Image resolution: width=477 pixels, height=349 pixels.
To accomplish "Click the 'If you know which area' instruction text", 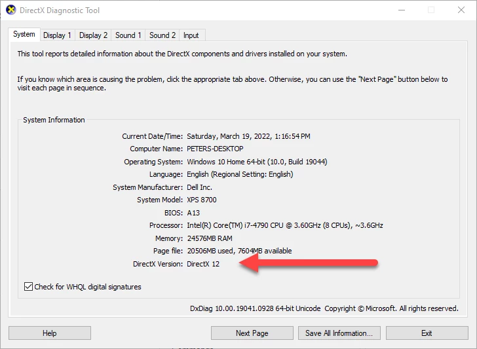I will tap(233, 84).
